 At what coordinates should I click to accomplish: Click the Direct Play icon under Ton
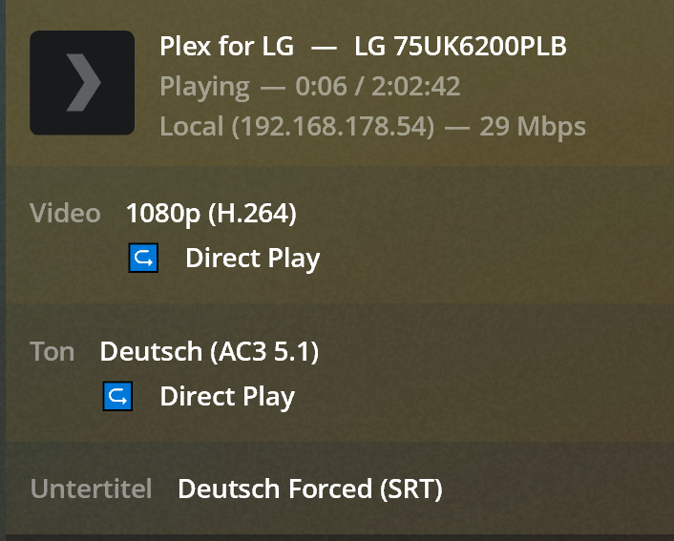pyautogui.click(x=117, y=397)
